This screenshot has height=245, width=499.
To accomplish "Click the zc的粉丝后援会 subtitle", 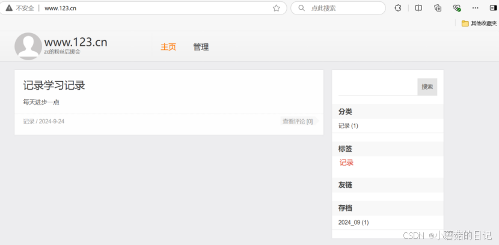I will click(62, 52).
